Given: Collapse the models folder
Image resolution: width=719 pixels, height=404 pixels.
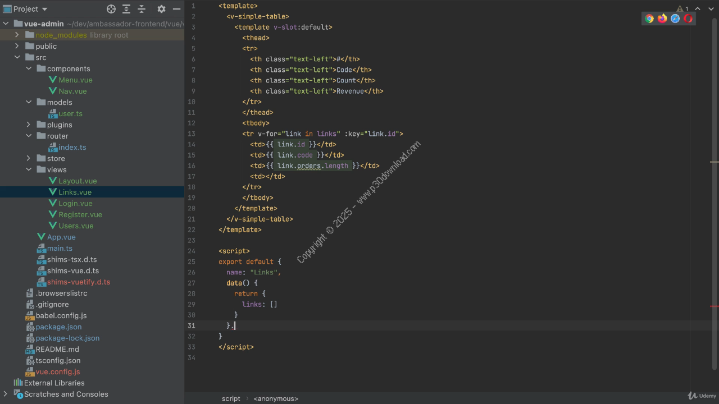Looking at the screenshot, I should pyautogui.click(x=29, y=102).
